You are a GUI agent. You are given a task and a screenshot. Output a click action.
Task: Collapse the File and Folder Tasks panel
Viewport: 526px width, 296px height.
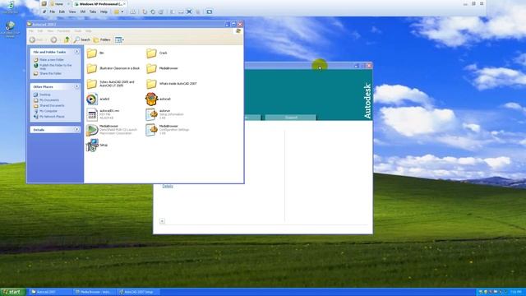[76, 52]
